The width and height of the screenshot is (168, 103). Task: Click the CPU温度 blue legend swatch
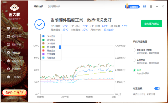43,36
